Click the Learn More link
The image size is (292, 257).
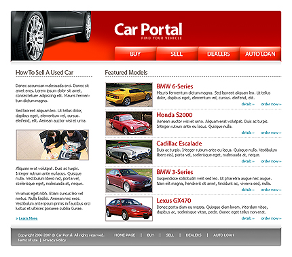(x=28, y=218)
